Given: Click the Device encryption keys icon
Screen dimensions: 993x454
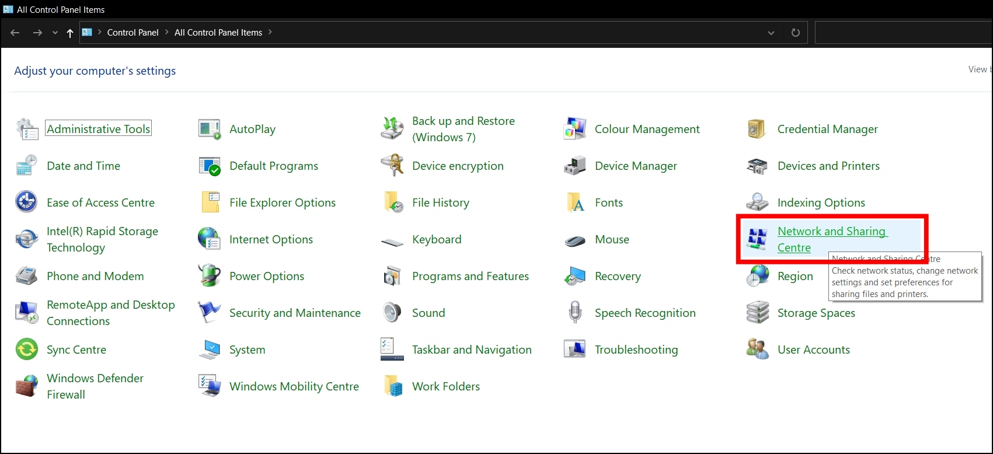Looking at the screenshot, I should click(392, 166).
